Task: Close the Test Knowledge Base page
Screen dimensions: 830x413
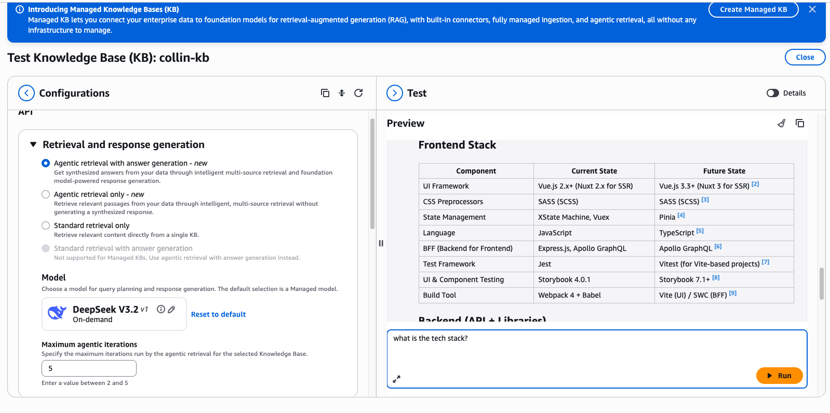Action: click(805, 57)
